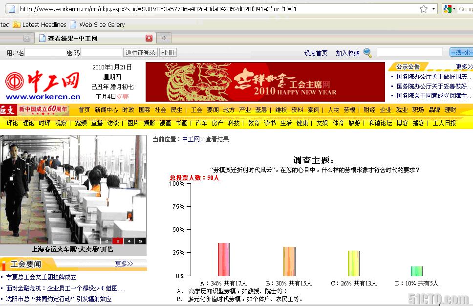Screen dimensions: 473x306
Task: Click the Google search provider icon
Action: coord(448,8)
